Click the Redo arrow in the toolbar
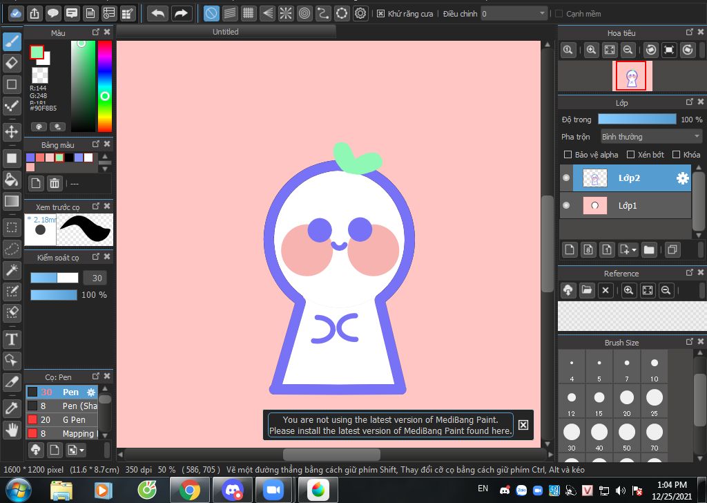707x503 pixels. click(x=181, y=13)
